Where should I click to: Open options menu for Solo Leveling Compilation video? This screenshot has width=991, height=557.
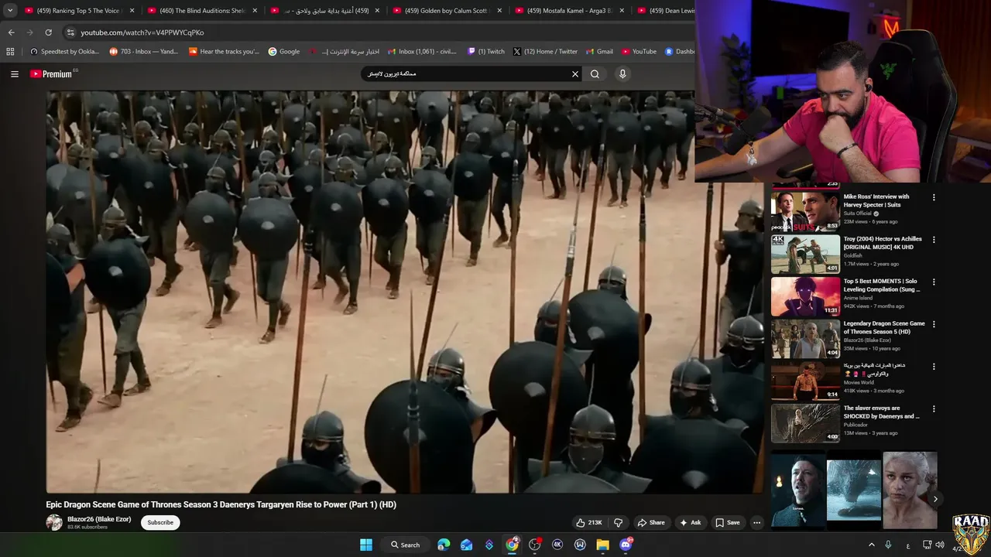click(934, 282)
